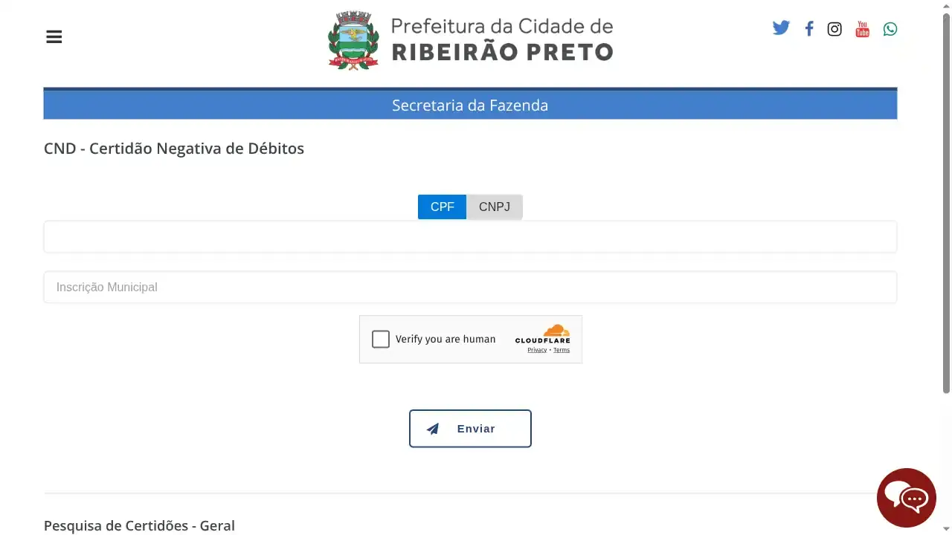
Task: Open the Cloudflare Privacy link
Action: (537, 349)
